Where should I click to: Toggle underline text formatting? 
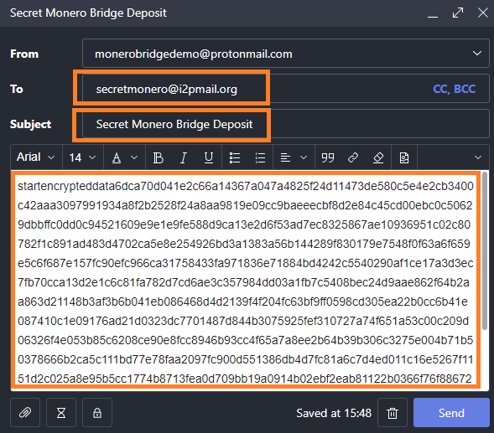tap(209, 157)
